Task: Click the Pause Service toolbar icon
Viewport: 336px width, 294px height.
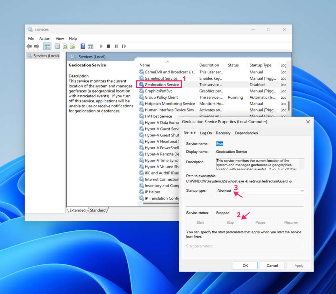Action: pyautogui.click(x=116, y=46)
